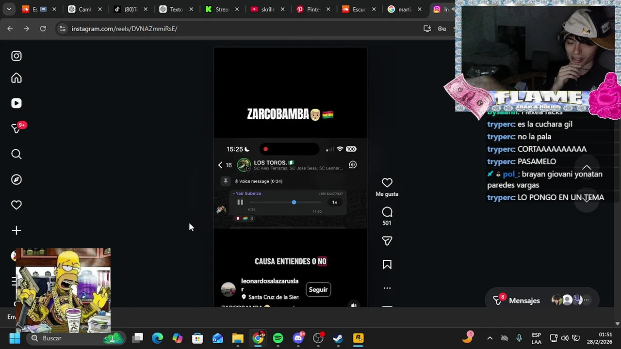Open the reel comments (501)

click(x=387, y=212)
